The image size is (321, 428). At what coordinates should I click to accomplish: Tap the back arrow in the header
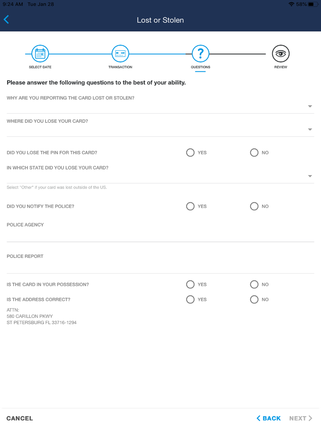[x=6, y=20]
